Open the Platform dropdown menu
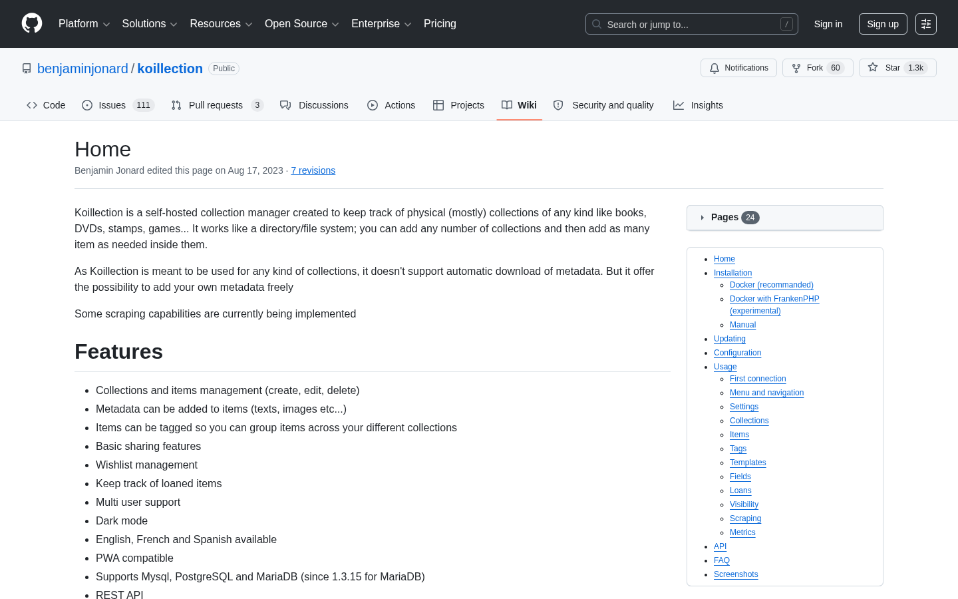Image resolution: width=958 pixels, height=599 pixels. pyautogui.click(x=84, y=24)
